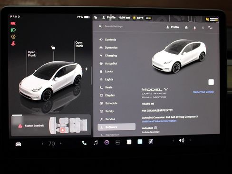Tap the white color swatch under car image
The width and height of the screenshot is (232, 174).
[211, 82]
